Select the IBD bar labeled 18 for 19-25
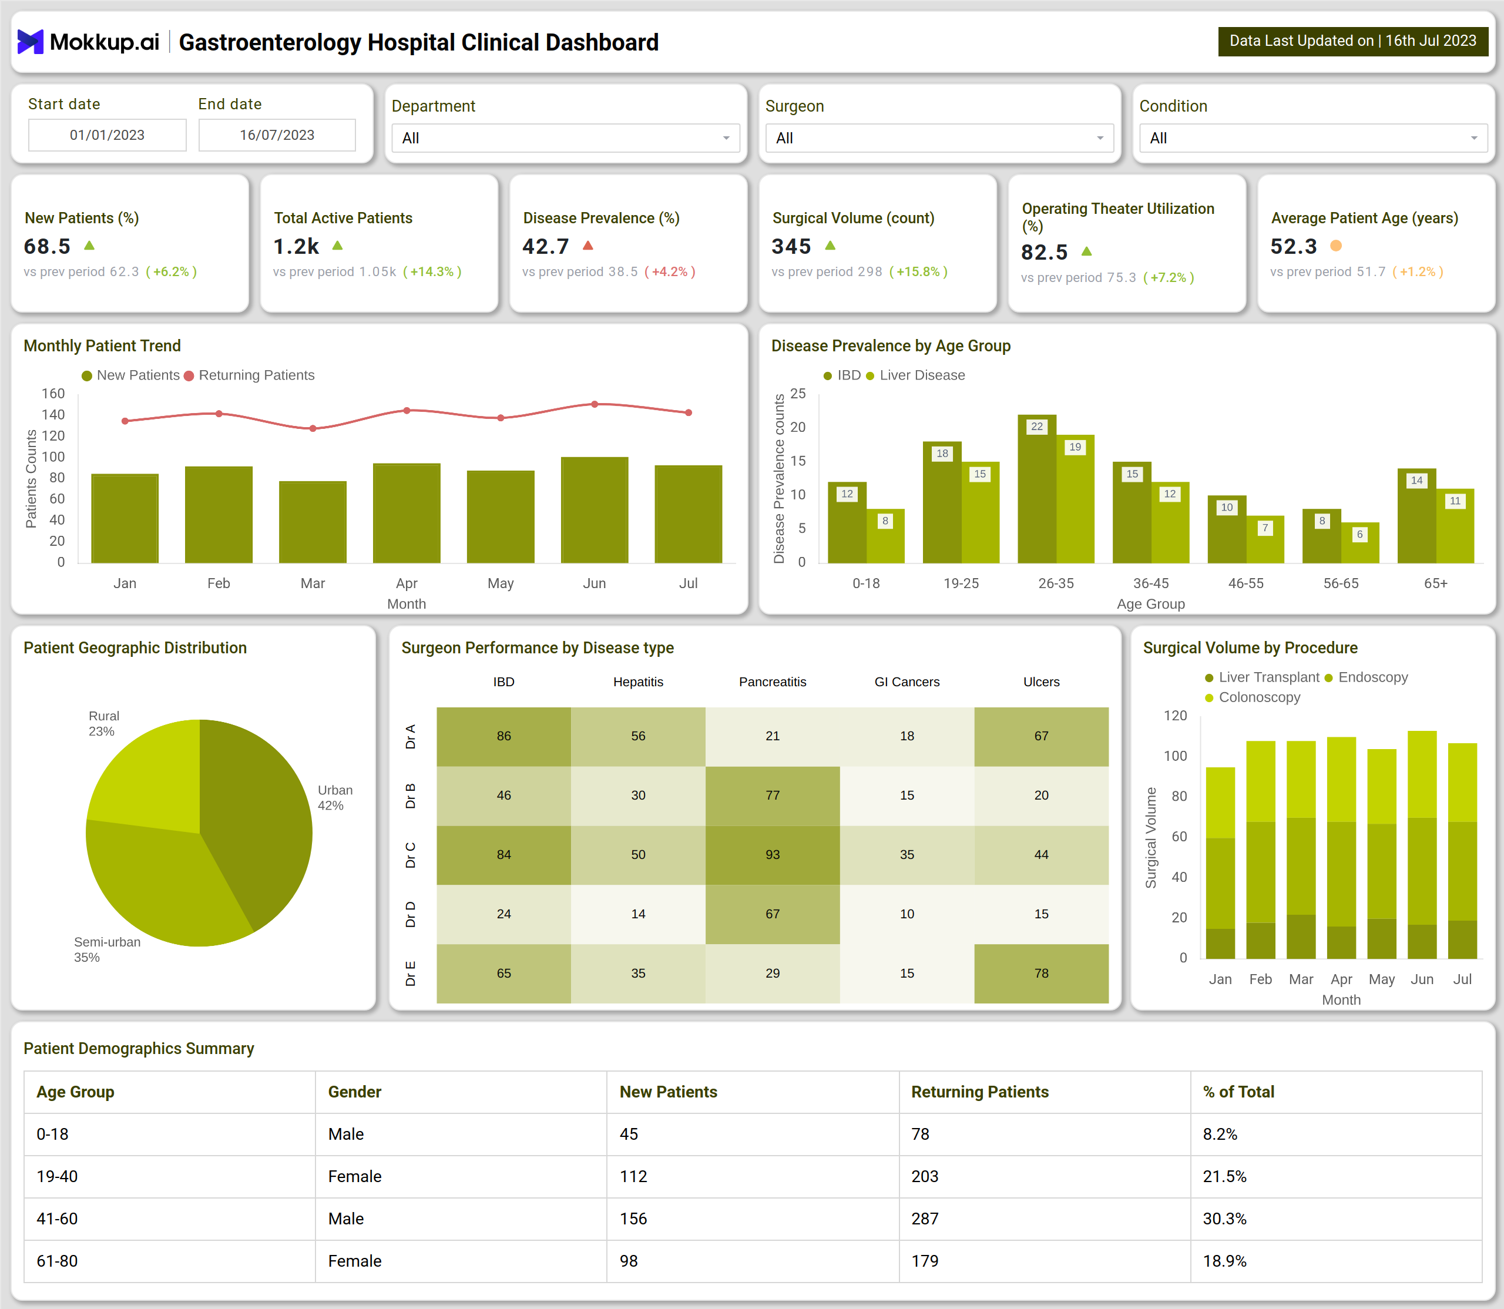Viewport: 1504px width, 1309px height. tap(942, 502)
